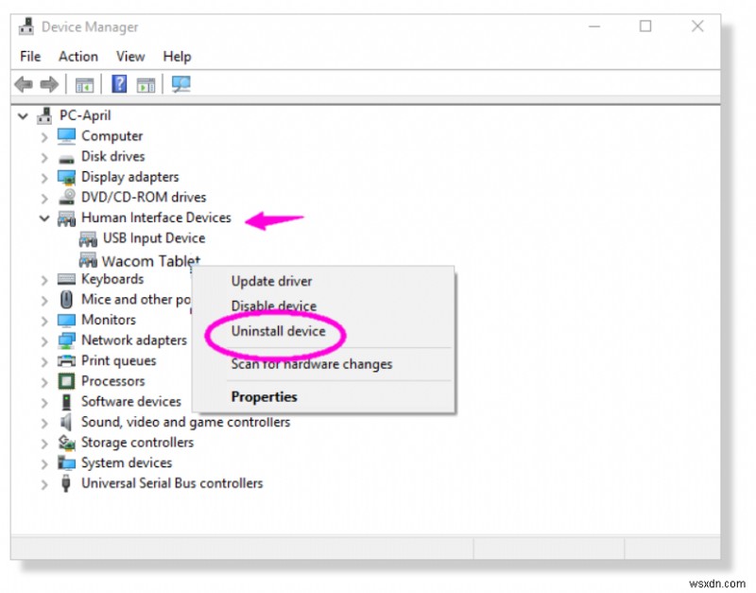Open the Action menu
The height and width of the screenshot is (593, 756).
tap(77, 56)
